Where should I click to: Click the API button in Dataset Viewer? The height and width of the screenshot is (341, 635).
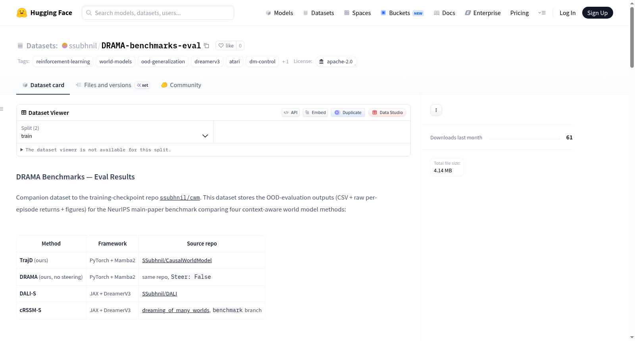[x=291, y=112]
